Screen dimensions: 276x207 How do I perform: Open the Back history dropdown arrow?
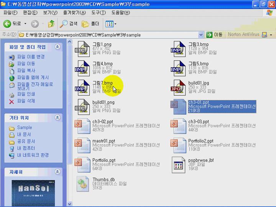pos(25,24)
